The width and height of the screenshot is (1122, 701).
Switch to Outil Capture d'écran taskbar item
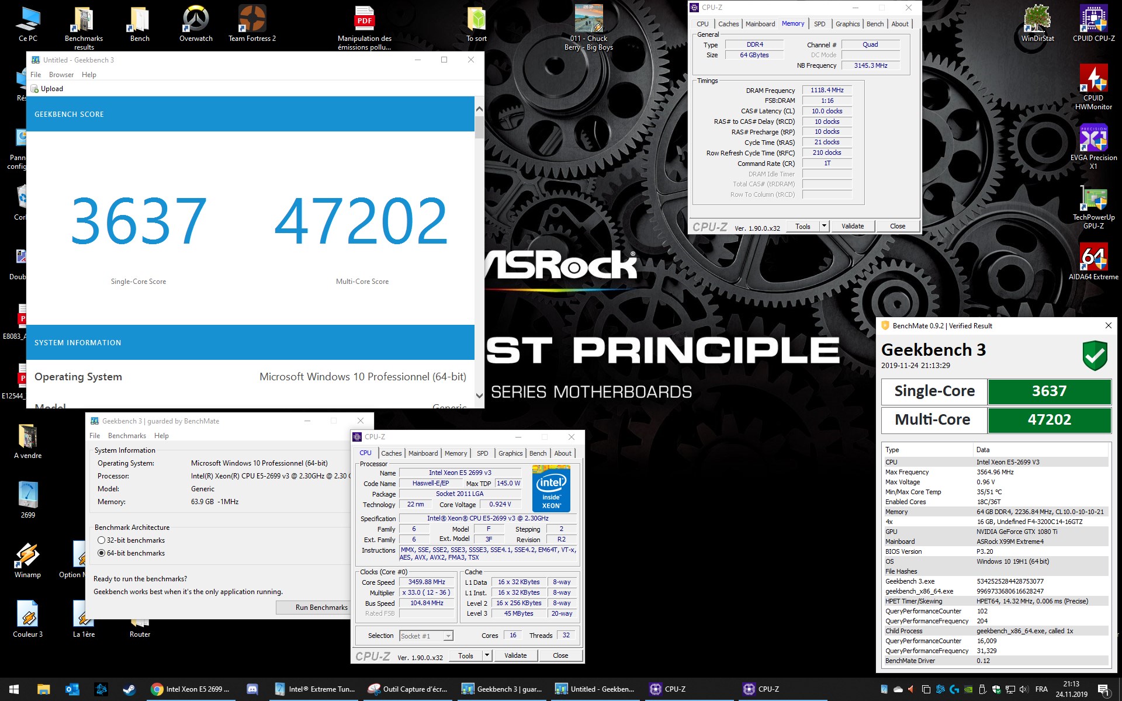(x=408, y=689)
